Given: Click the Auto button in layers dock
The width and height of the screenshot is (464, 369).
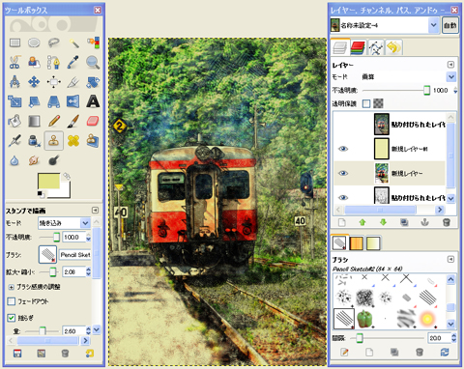Looking at the screenshot, I should point(449,25).
